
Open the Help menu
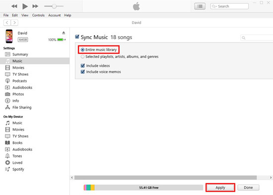68,15
